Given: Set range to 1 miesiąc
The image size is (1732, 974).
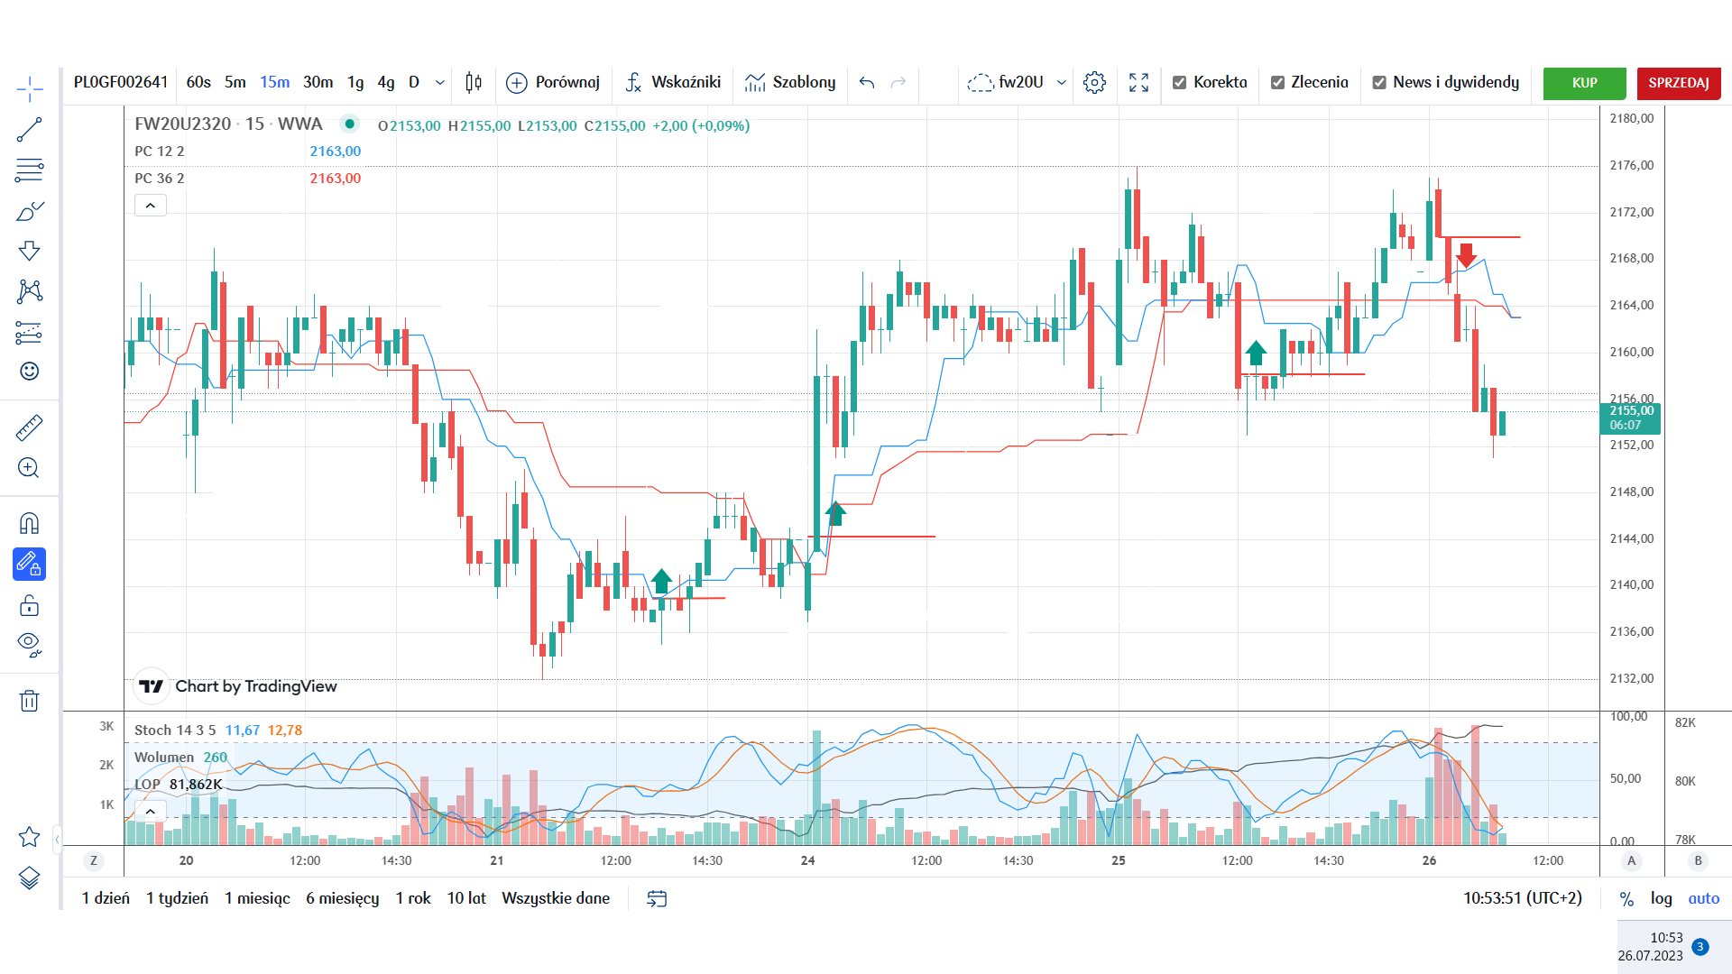Looking at the screenshot, I should coord(257,898).
